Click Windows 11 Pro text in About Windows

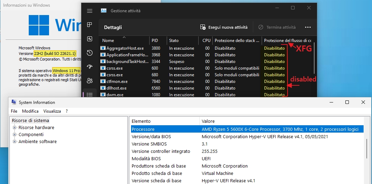[66, 71]
